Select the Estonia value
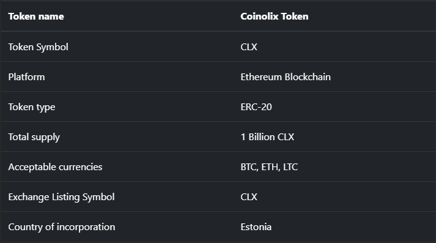This screenshot has width=436, height=243. pos(256,227)
